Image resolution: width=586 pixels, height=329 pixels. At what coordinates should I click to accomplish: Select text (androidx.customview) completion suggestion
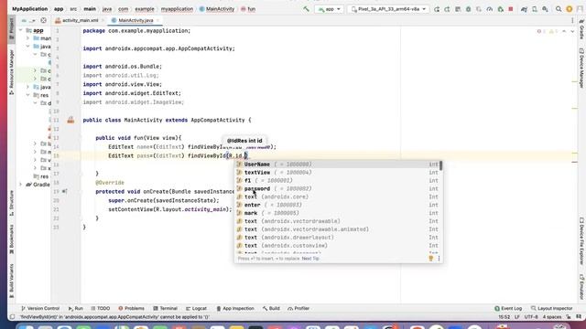click(338, 246)
